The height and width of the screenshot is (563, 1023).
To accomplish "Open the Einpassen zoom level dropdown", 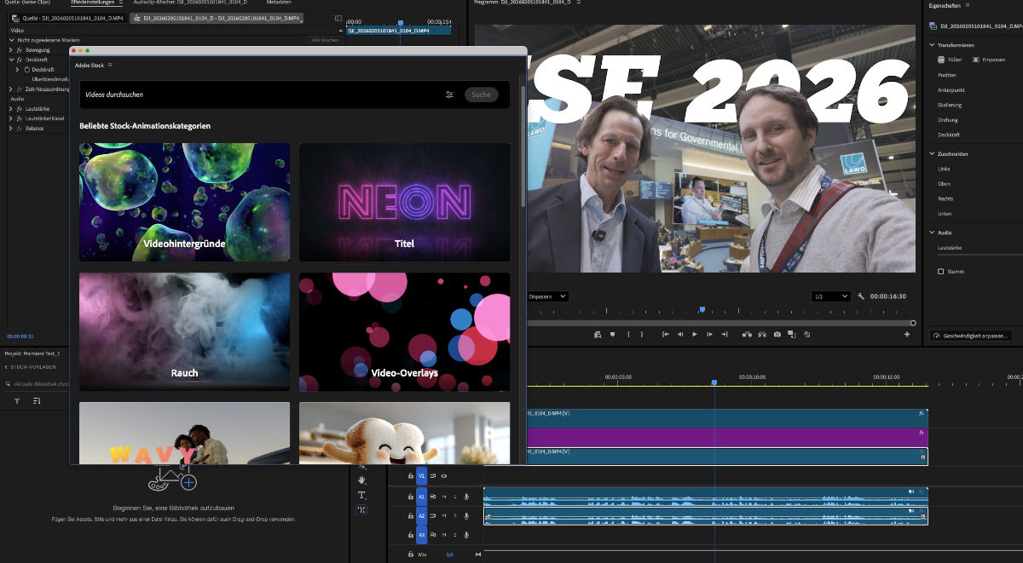I will tap(547, 296).
